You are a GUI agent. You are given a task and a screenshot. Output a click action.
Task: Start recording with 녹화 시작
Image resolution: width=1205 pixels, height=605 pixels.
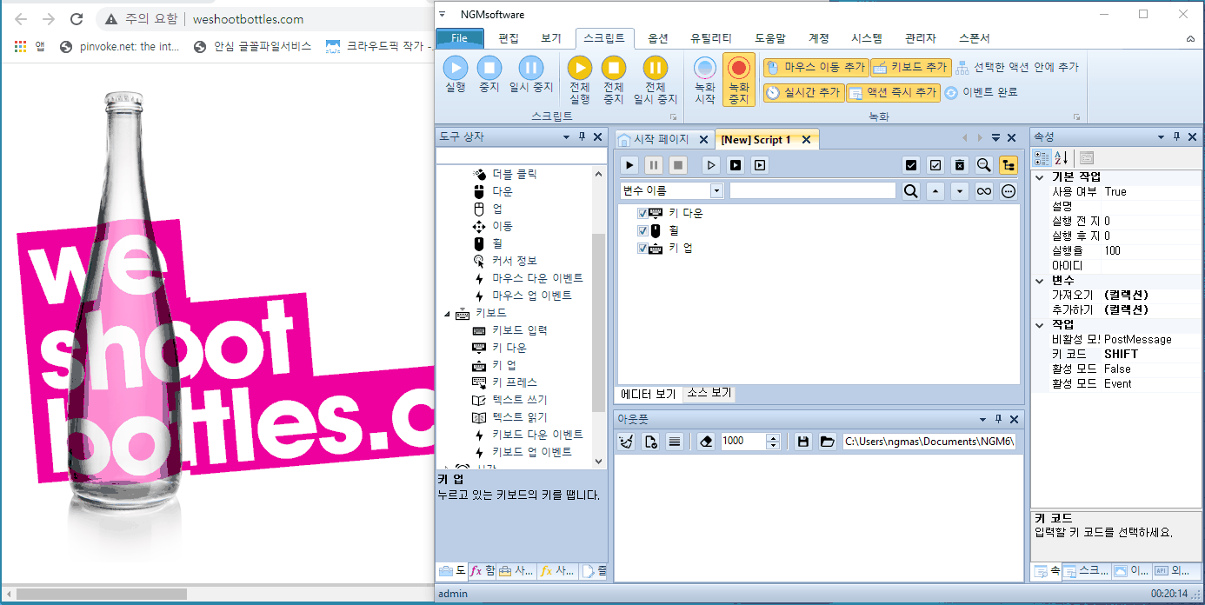705,79
